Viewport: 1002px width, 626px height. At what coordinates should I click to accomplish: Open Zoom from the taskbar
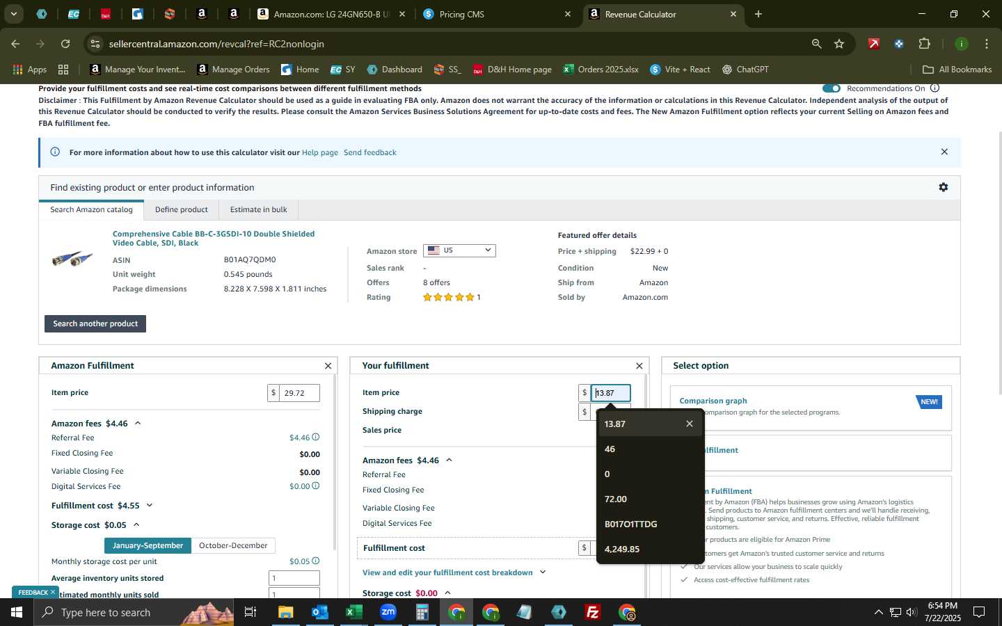coord(388,612)
